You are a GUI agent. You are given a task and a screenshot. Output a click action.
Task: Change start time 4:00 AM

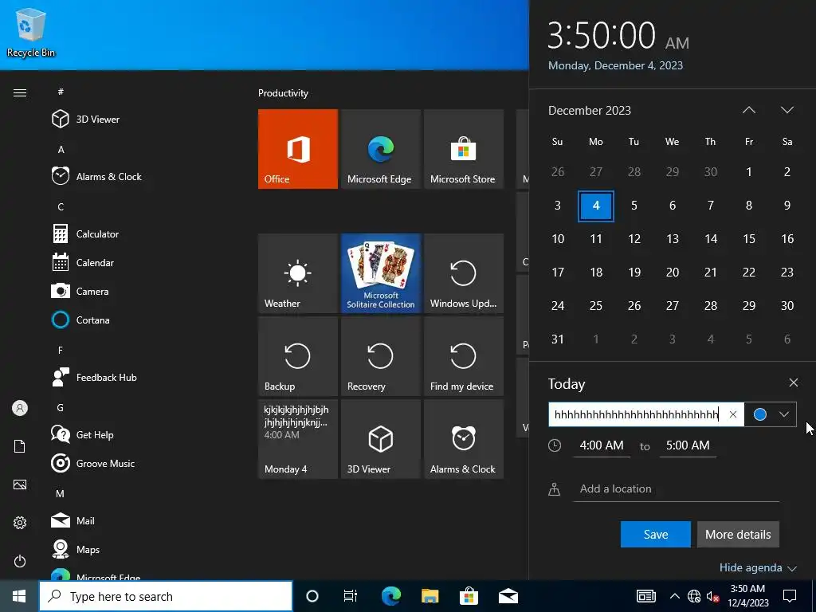click(602, 445)
